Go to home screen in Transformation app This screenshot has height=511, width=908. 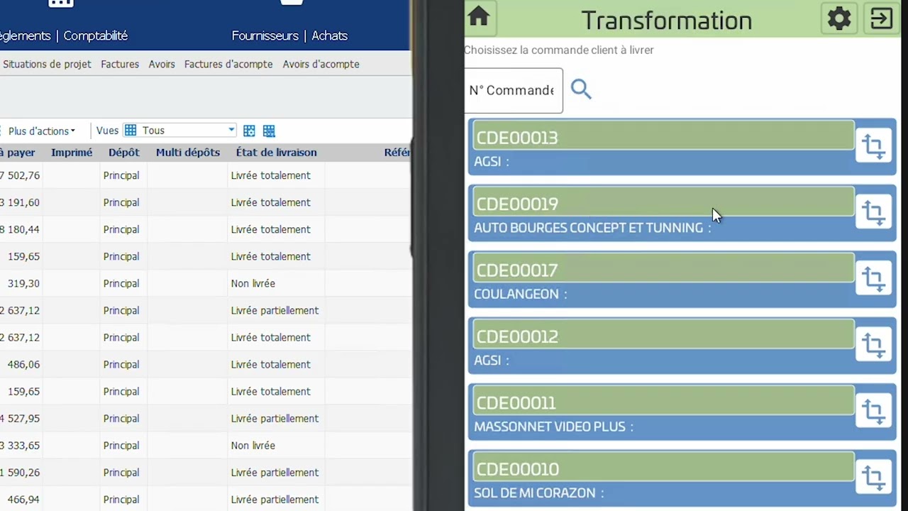pyautogui.click(x=479, y=17)
